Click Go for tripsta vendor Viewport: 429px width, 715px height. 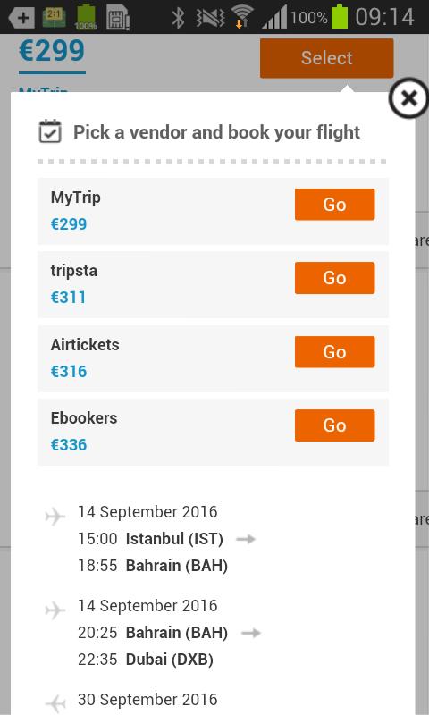coord(334,278)
